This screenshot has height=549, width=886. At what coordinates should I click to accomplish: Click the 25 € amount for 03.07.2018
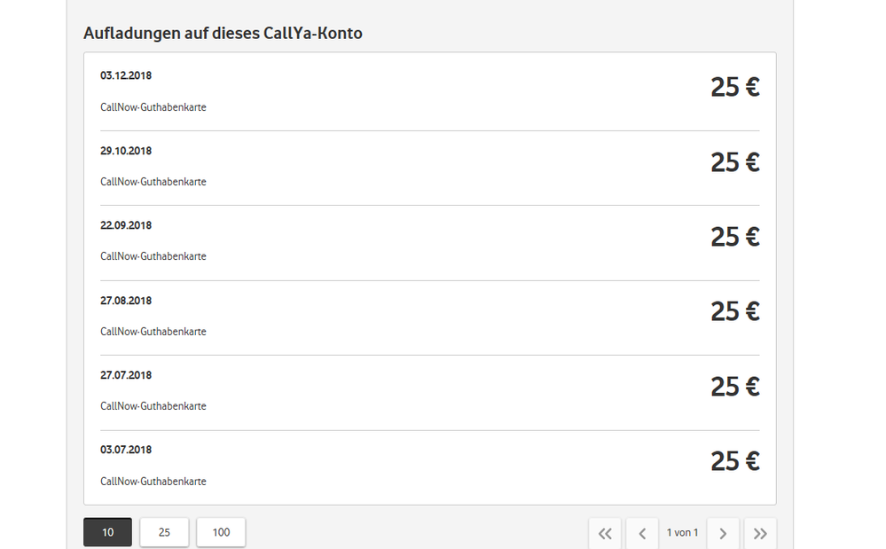pos(734,461)
